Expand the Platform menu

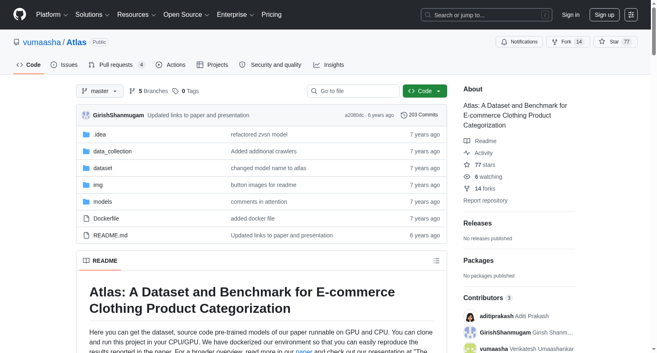coord(52,15)
